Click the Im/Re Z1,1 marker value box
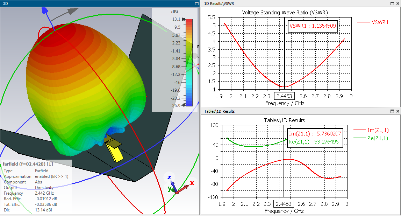The height and width of the screenshot is (216, 401). click(x=315, y=138)
